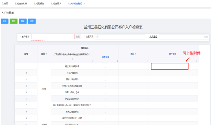Click the 人员定位 label link
Image resolution: width=211 pixels, height=125 pixels.
pyautogui.click(x=154, y=37)
